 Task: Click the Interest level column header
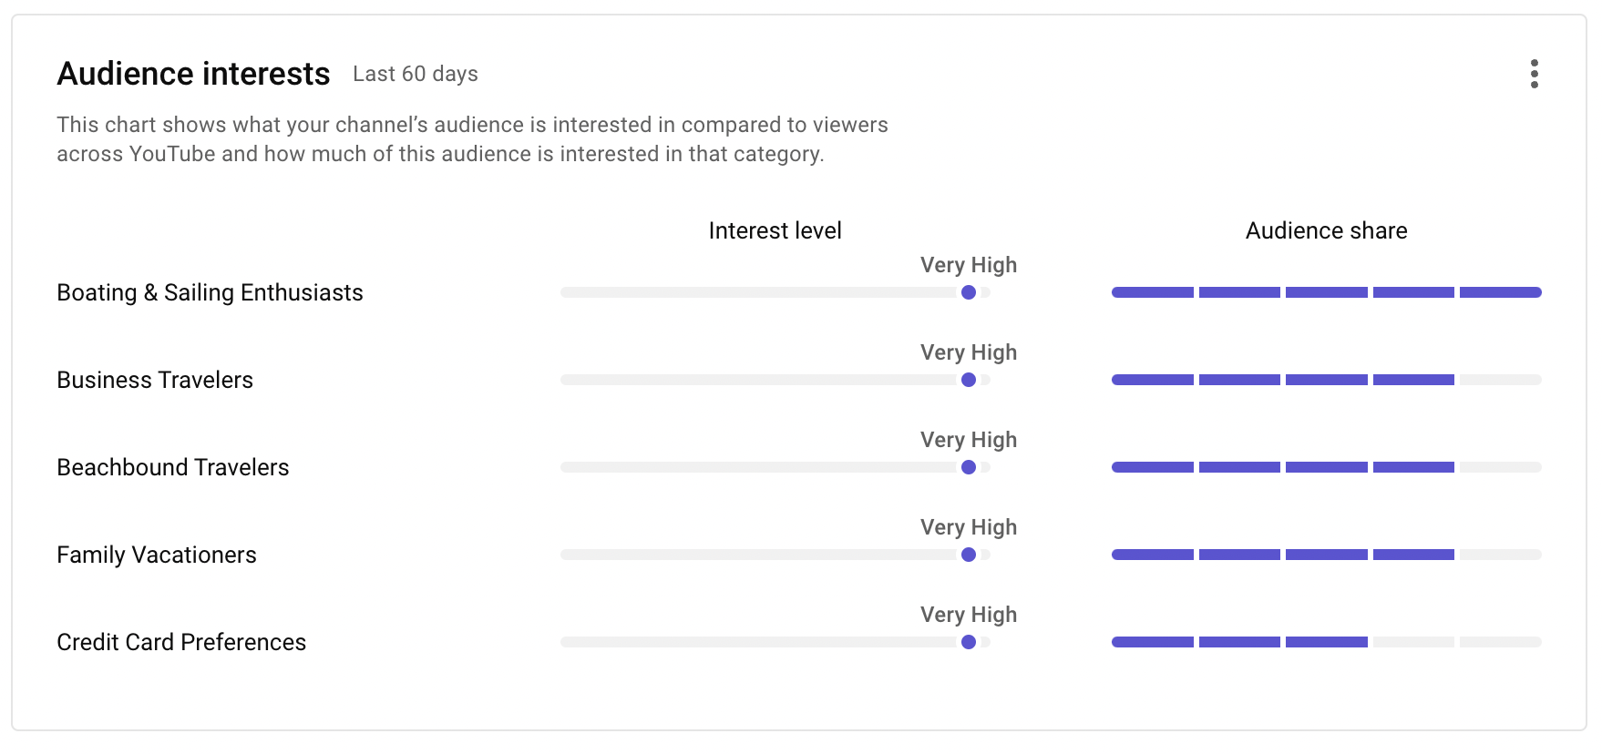pyautogui.click(x=775, y=230)
